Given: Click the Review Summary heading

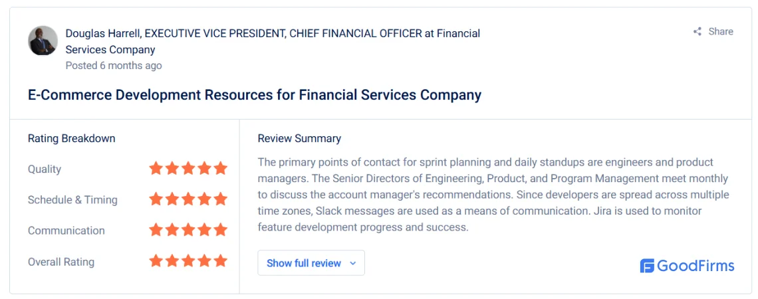Looking at the screenshot, I should click(299, 139).
